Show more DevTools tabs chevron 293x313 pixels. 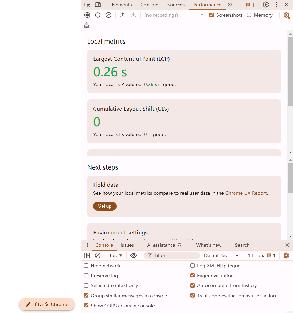(x=230, y=5)
